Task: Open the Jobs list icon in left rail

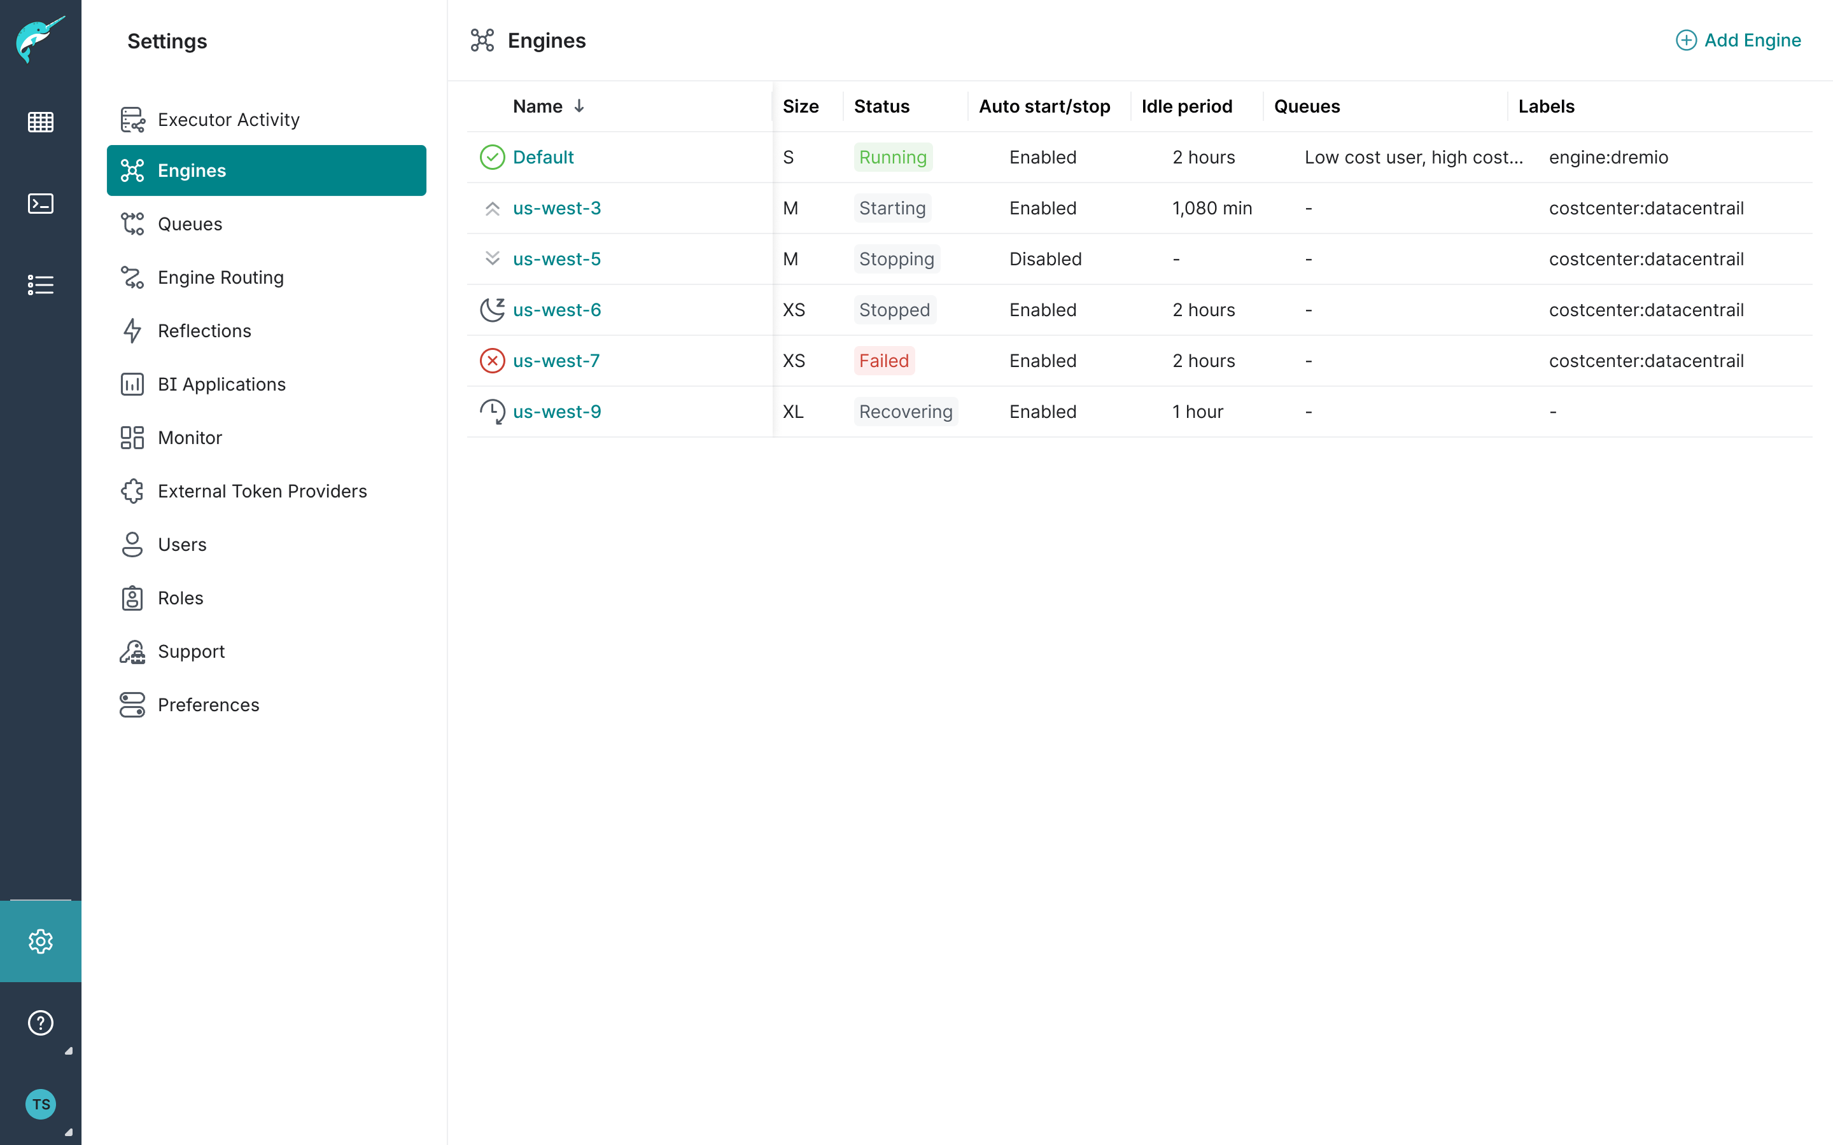Action: 40,284
